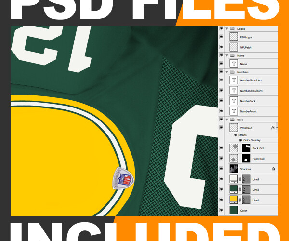This screenshot has width=289, height=241.
Task: Click the Line1 vector mask thumbnail
Action: 246,200
